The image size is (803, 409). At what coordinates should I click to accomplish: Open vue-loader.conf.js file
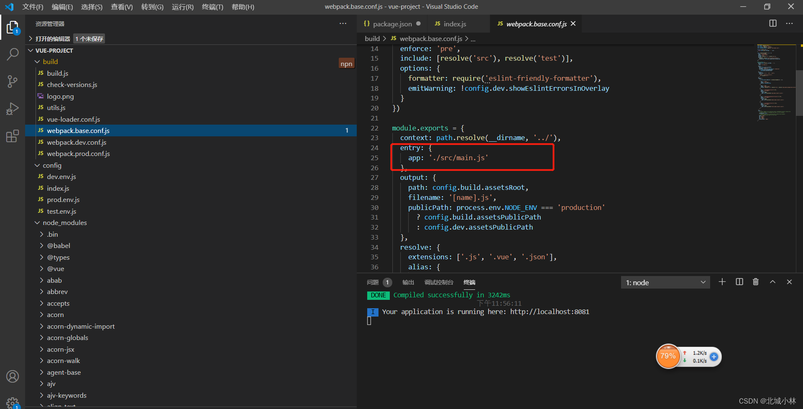pyautogui.click(x=73, y=119)
